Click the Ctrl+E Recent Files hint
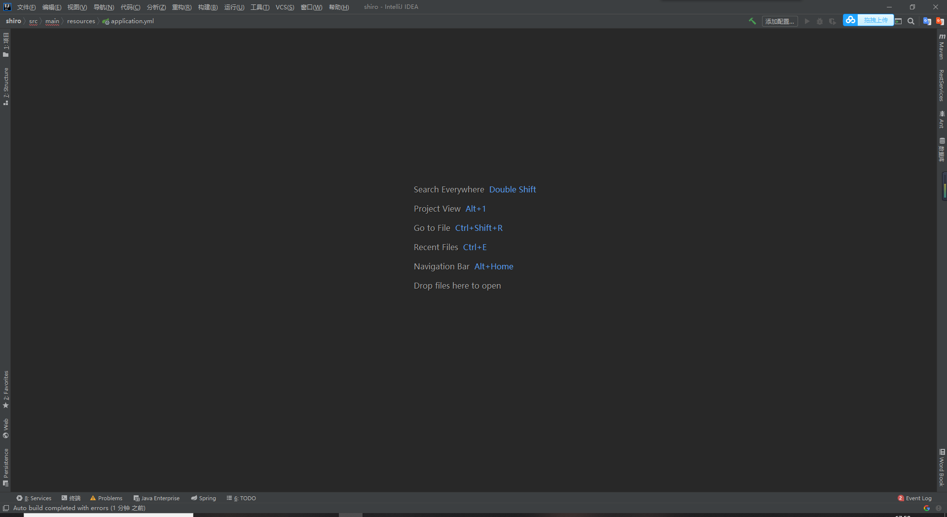The width and height of the screenshot is (947, 517). point(475,247)
